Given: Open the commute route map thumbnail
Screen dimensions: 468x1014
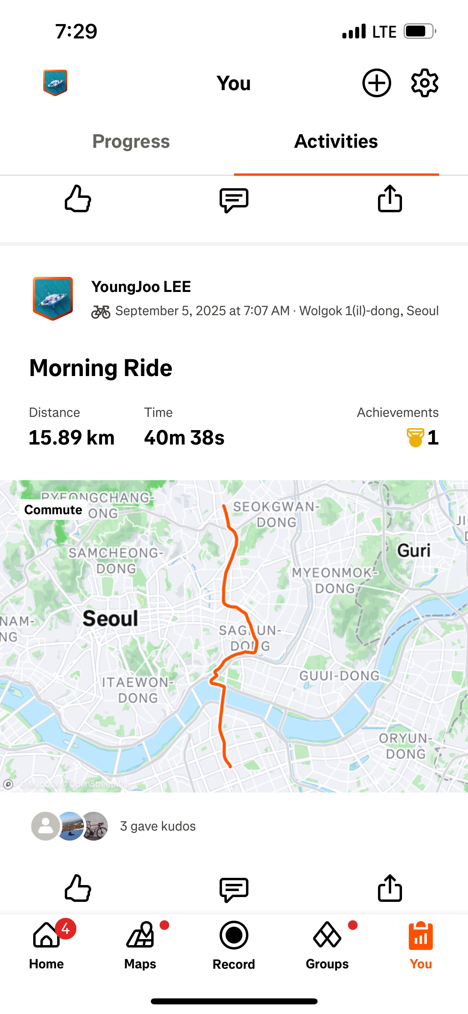Looking at the screenshot, I should [x=234, y=636].
